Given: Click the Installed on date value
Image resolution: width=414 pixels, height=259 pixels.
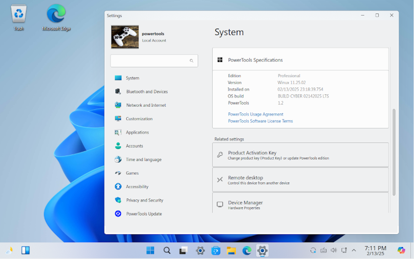Looking at the screenshot, I should [x=300, y=89].
